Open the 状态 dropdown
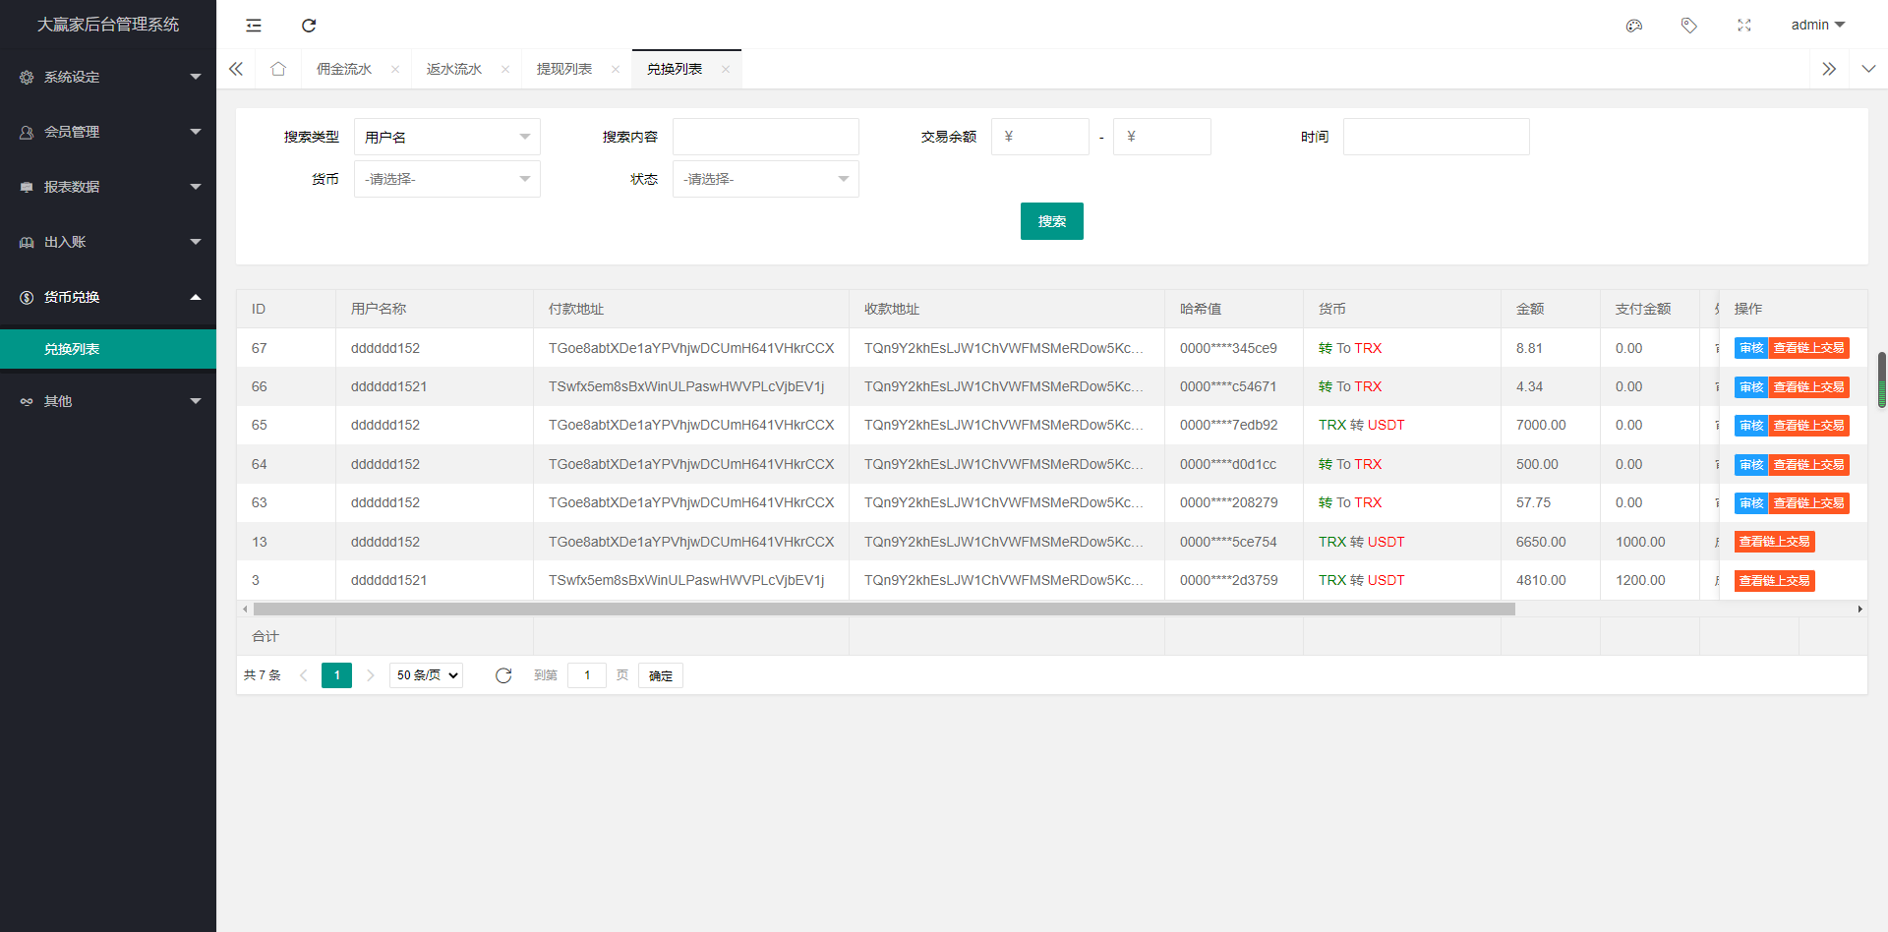Screen dimensions: 1888x932 pos(766,179)
